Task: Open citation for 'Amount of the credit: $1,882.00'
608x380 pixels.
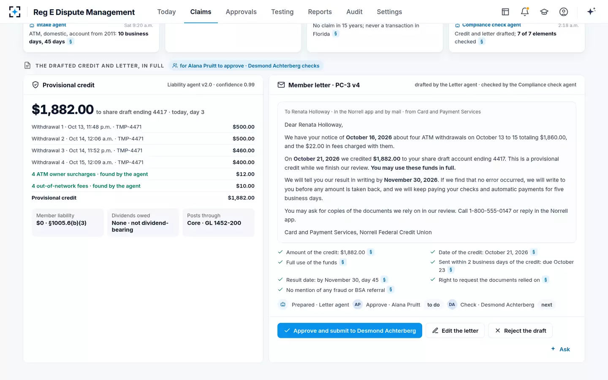Action: [x=371, y=252]
